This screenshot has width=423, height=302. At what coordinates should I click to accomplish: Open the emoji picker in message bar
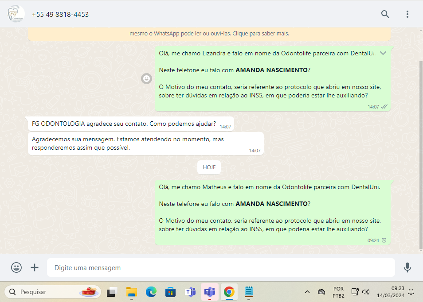(x=16, y=267)
